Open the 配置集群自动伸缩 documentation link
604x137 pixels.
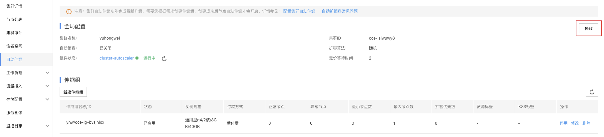[299, 11]
